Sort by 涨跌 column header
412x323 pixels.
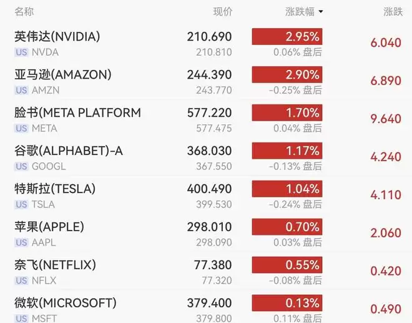(x=393, y=12)
